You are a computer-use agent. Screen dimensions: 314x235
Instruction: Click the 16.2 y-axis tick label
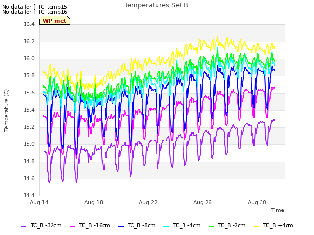29,42
